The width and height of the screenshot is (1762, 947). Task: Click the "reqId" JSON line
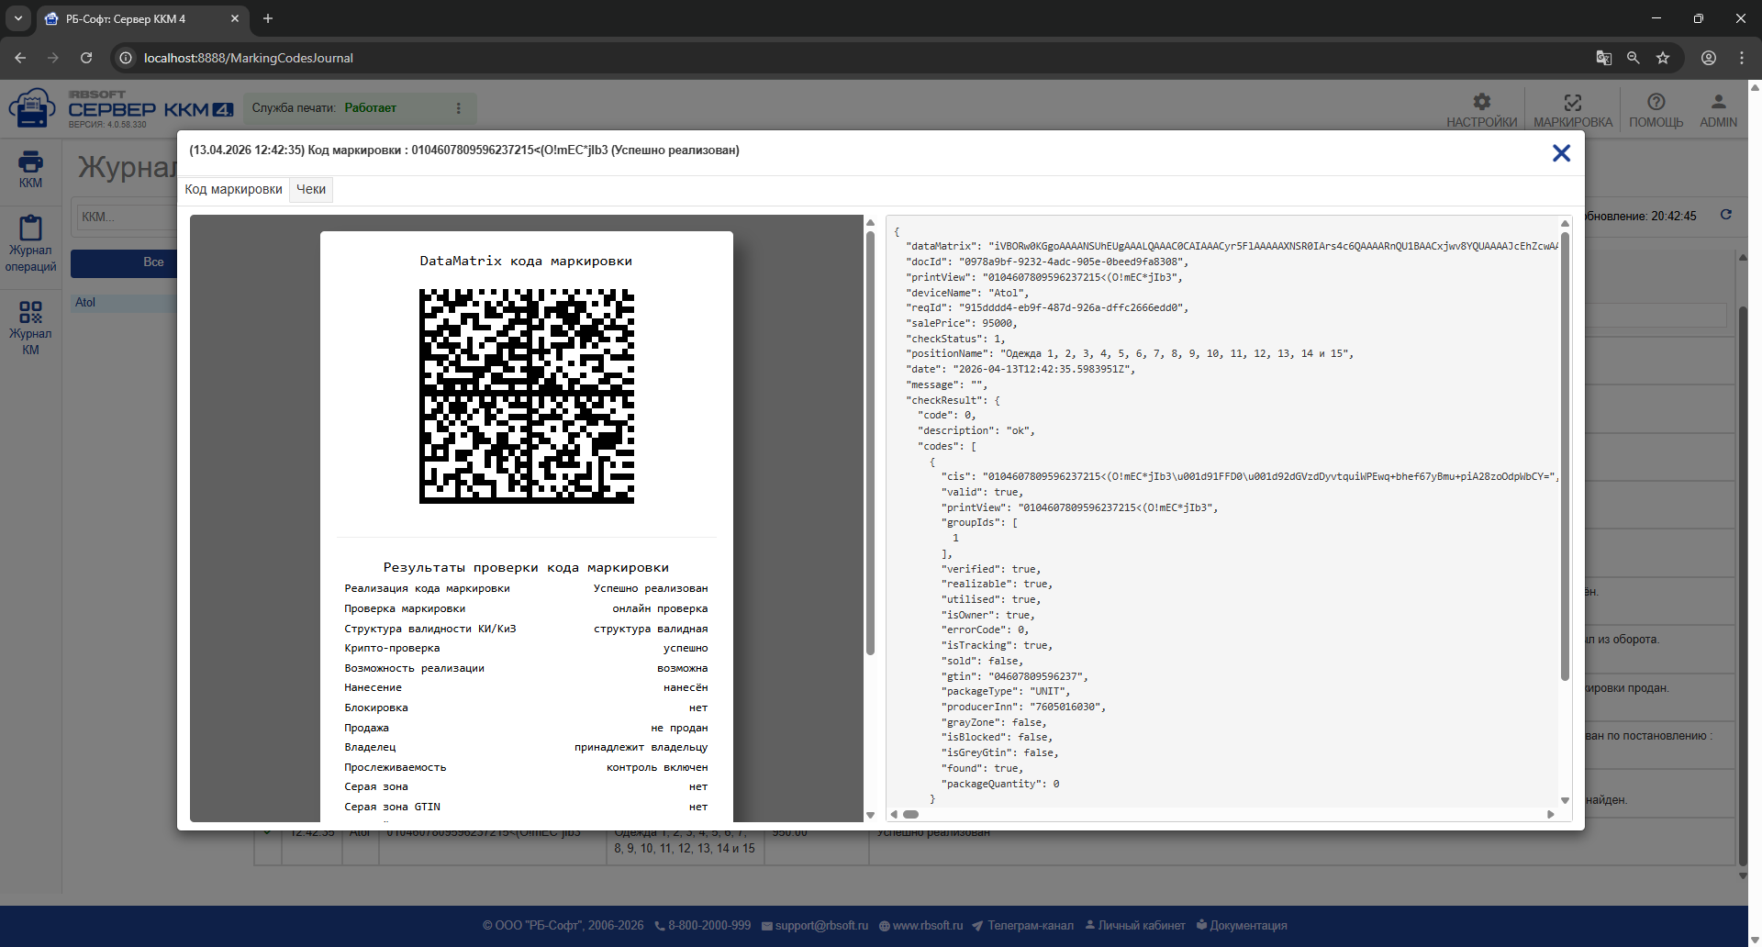[x=1047, y=308]
